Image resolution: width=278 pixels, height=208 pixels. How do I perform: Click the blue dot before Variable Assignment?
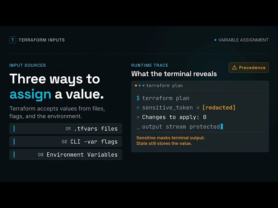click(215, 40)
